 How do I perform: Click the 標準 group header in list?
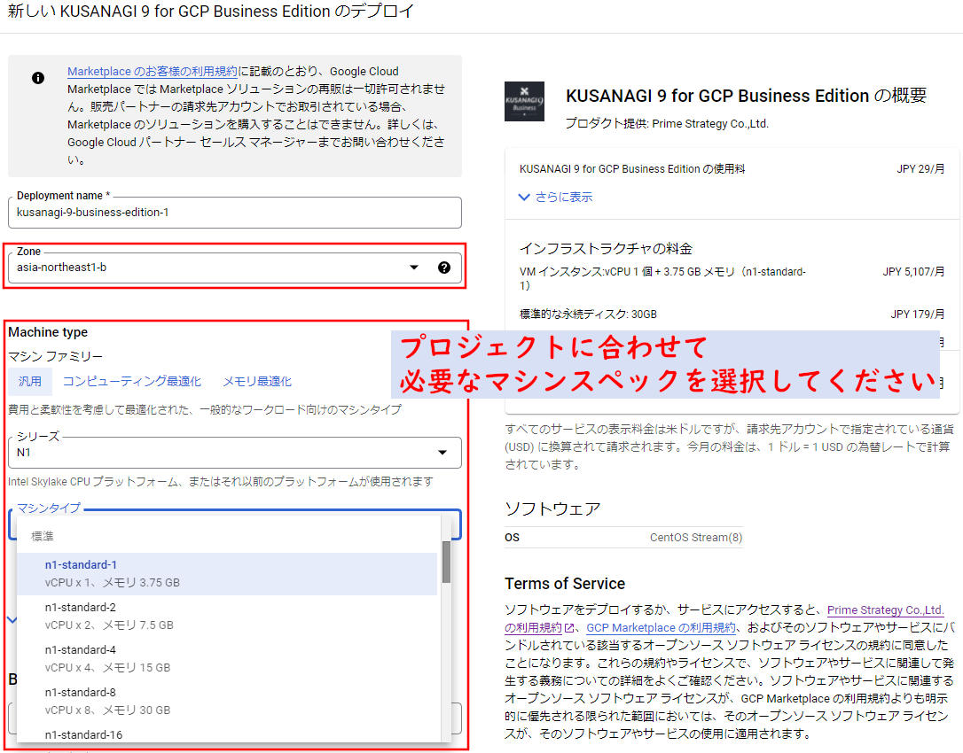pos(43,536)
